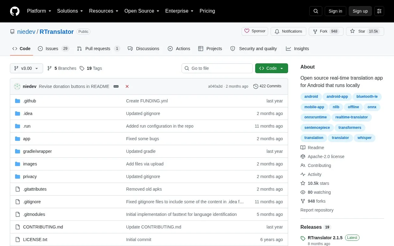The height and width of the screenshot is (246, 394).
Task: Click the niedev avatar in commit bar
Action: 17,86
